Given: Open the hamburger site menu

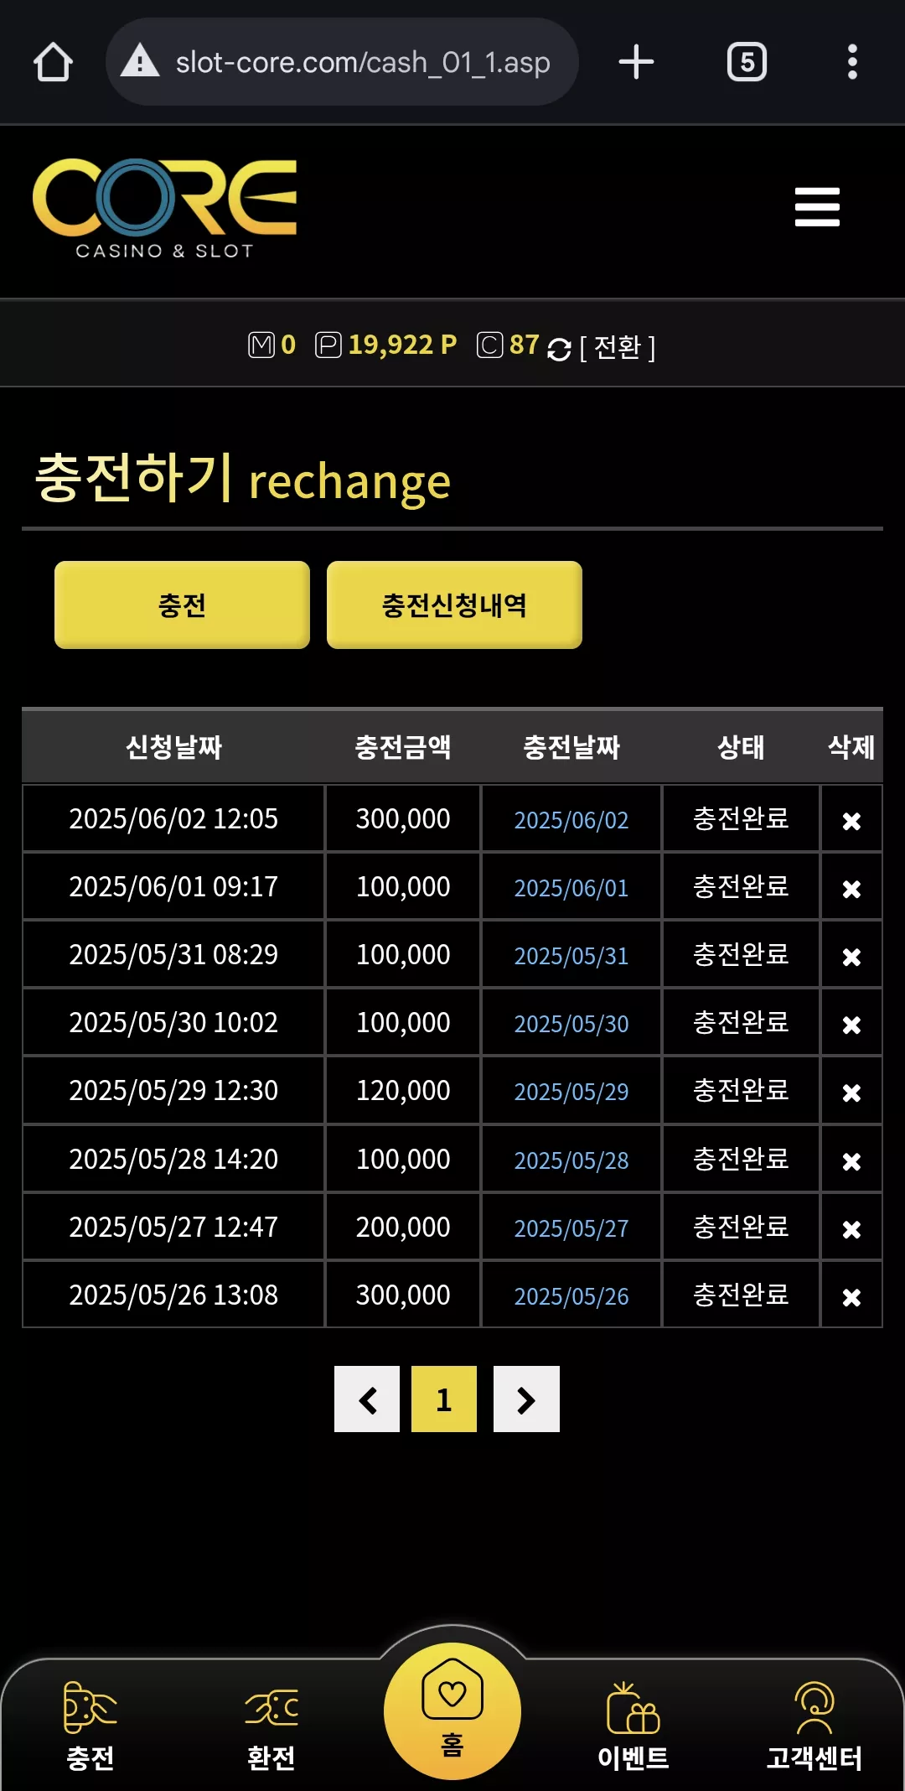Looking at the screenshot, I should tap(817, 206).
